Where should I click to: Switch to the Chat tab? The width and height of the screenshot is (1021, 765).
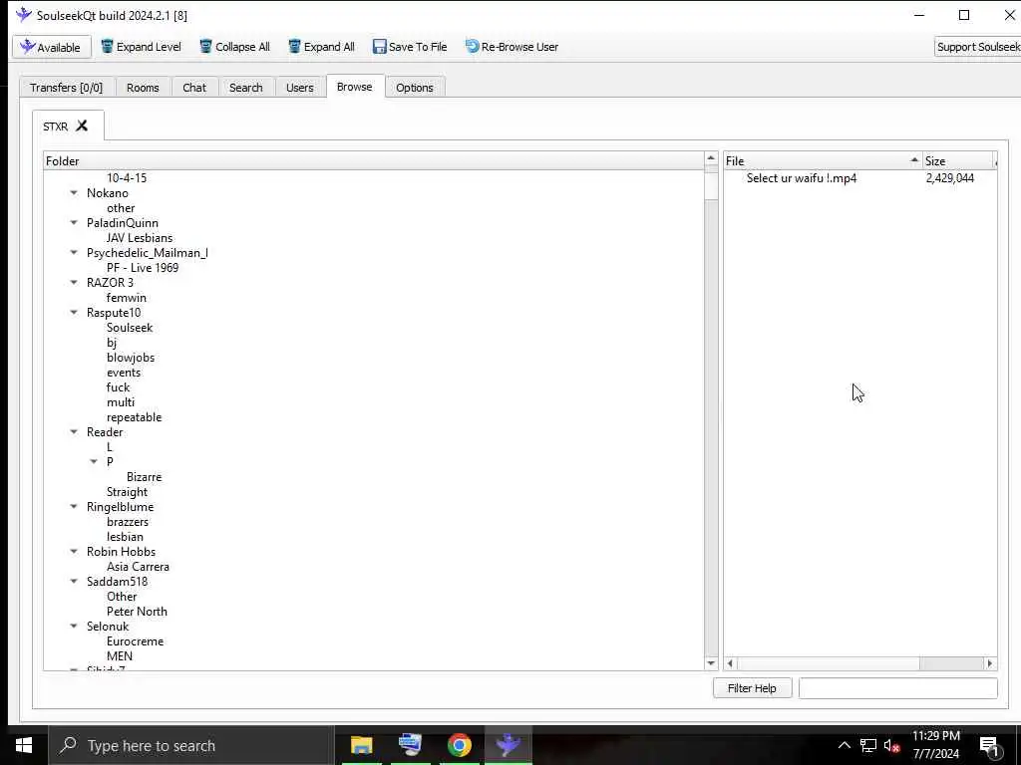pyautogui.click(x=194, y=88)
